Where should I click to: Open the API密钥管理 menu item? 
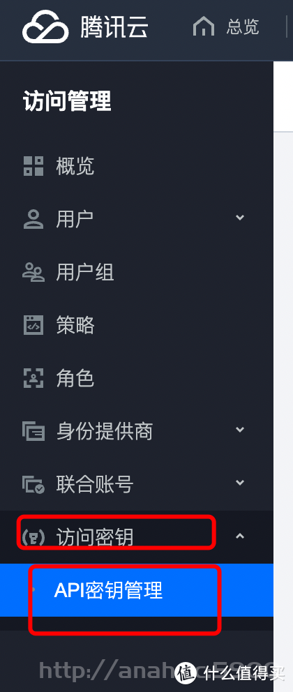click(x=137, y=590)
